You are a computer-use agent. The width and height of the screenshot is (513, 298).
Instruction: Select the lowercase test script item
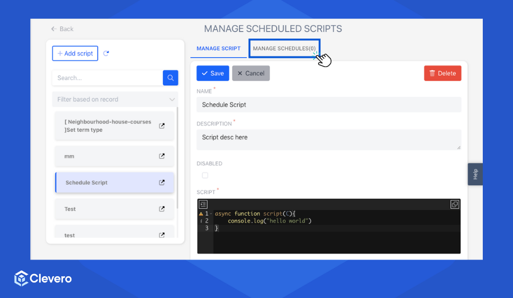(x=115, y=232)
